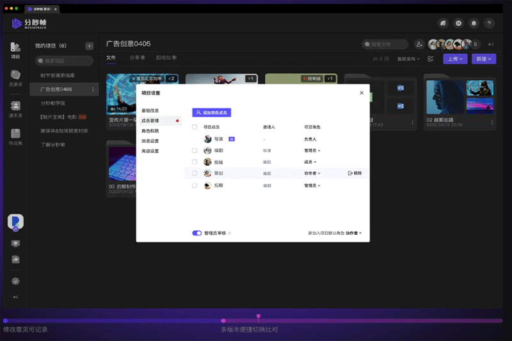Click the 分秒帧 MediaTrack logo
The width and height of the screenshot is (512, 341).
click(29, 24)
